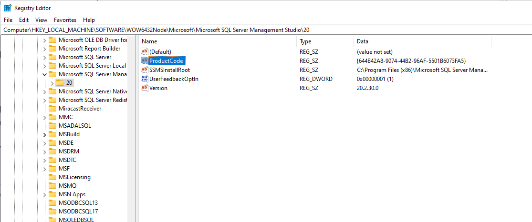
Task: Click the MSF folder icon
Action: click(52, 169)
